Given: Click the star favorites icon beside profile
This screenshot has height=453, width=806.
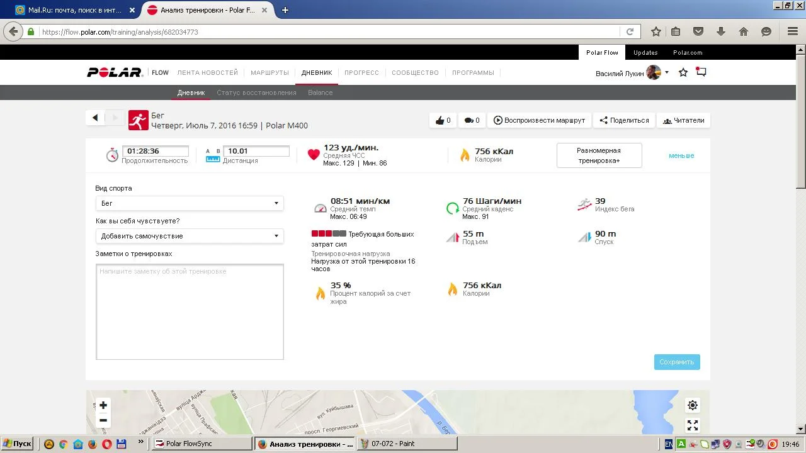Looking at the screenshot, I should (x=683, y=73).
